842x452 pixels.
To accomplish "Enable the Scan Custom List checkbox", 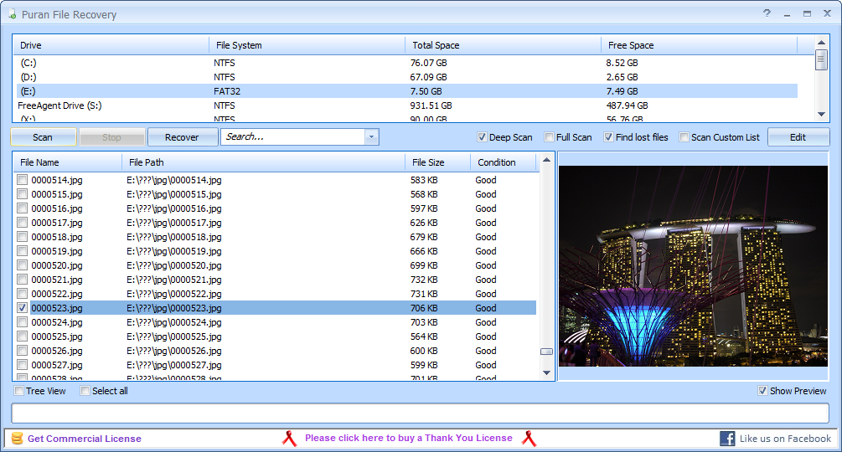I will point(684,137).
